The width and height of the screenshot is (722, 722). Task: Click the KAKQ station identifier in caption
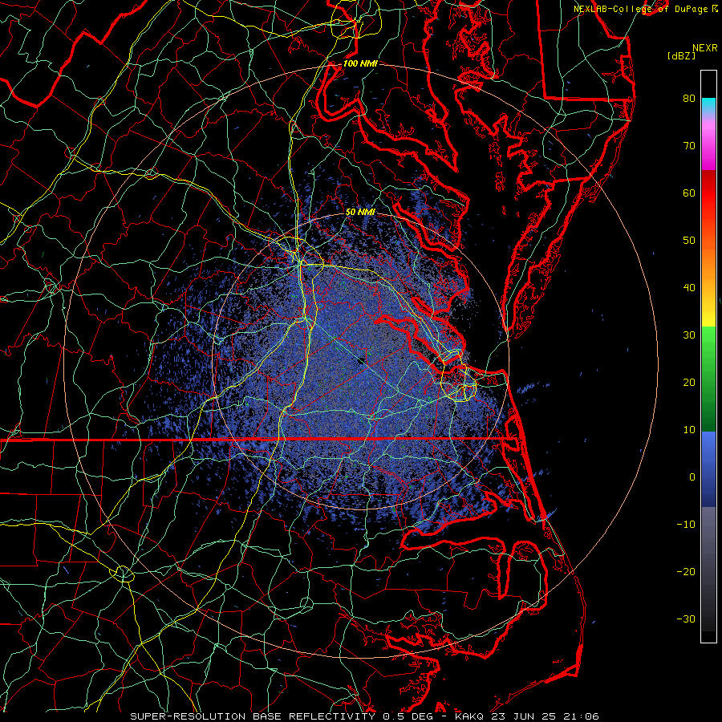pyautogui.click(x=468, y=716)
